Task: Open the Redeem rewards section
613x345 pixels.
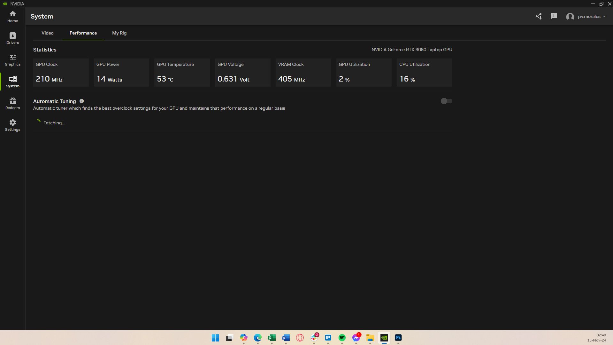Action: (12, 103)
